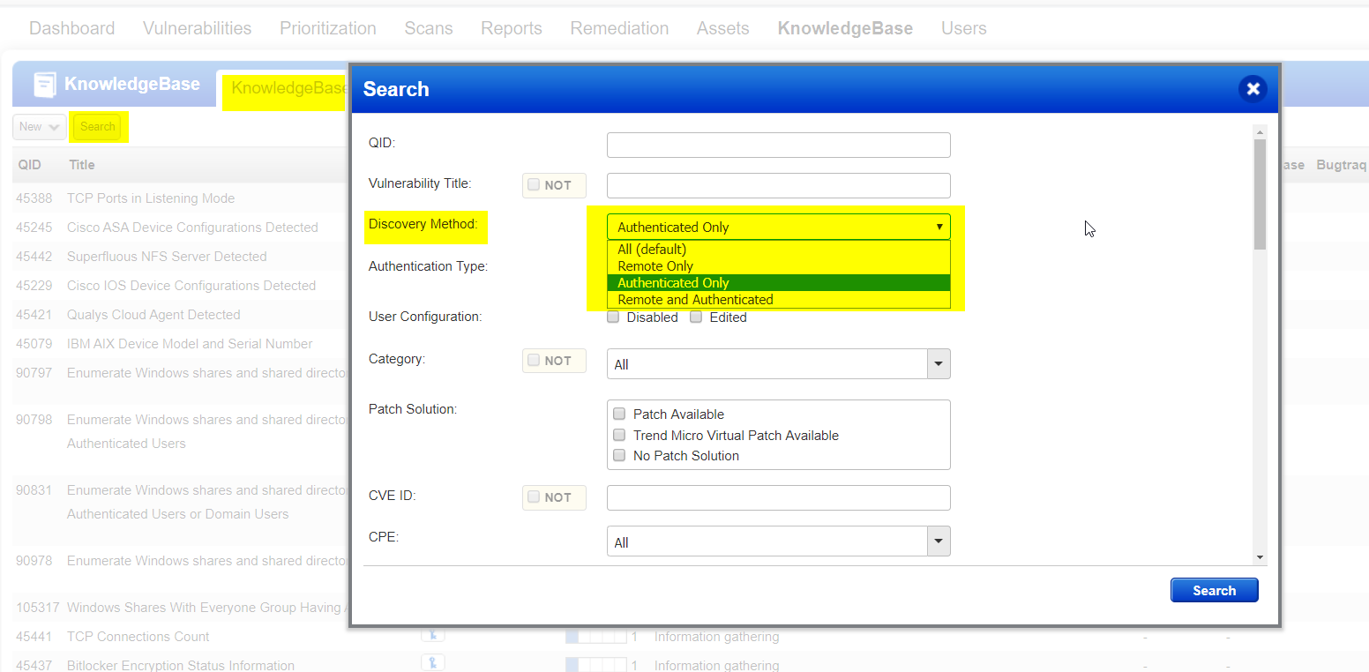Image resolution: width=1369 pixels, height=672 pixels.
Task: Click the CPE dropdown arrow icon
Action: [x=938, y=541]
